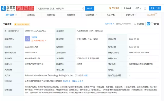Select 科技推广和应用服务业 industry value
Image resolution: width=164 pixels, height=103 pixels.
click(34, 64)
